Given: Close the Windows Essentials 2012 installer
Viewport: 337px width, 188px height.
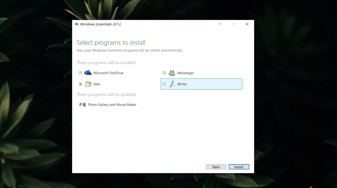Looking at the screenshot, I should click(247, 24).
